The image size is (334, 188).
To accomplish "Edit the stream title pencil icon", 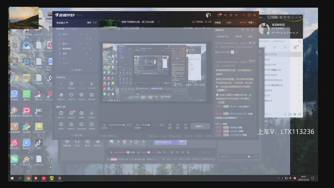I will [x=159, y=22].
